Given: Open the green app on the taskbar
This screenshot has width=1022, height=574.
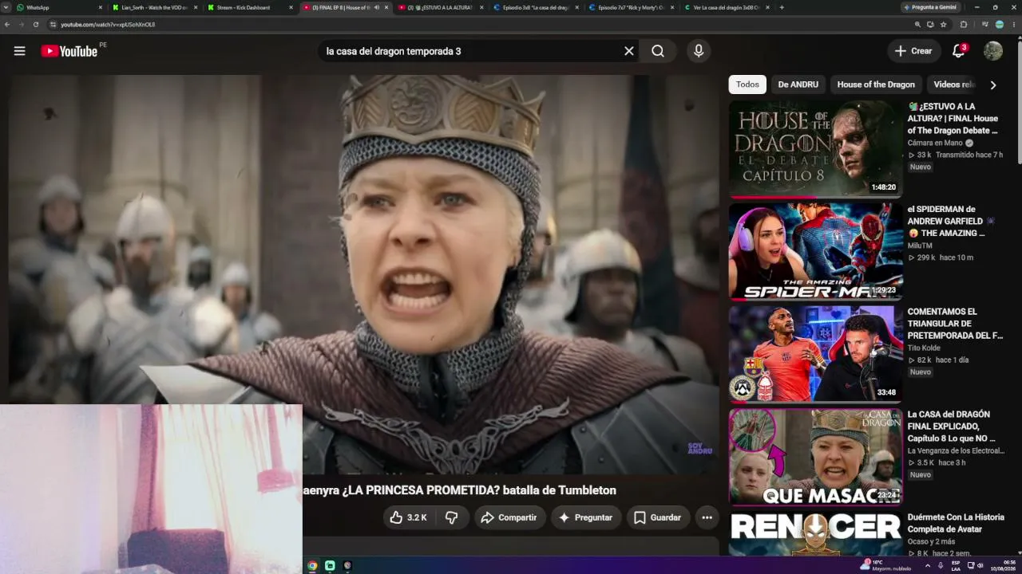Looking at the screenshot, I should coord(330,565).
